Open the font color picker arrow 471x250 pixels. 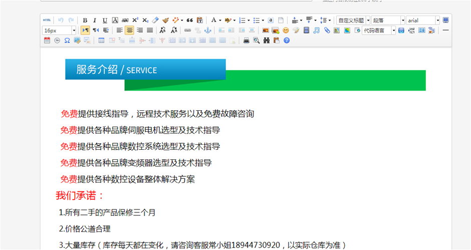(220, 20)
